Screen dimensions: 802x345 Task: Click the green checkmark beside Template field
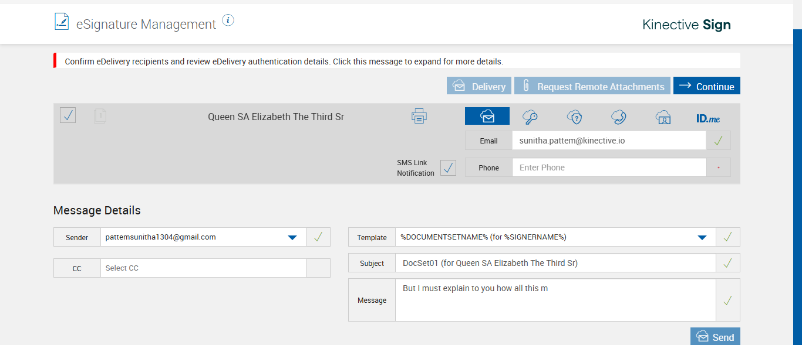[728, 237]
